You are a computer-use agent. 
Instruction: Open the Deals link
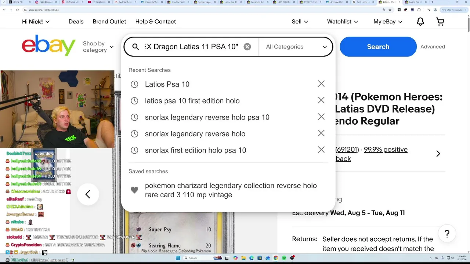(76, 22)
